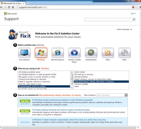Open the Chrome menu icon
141x129 pixels.
point(140,7)
